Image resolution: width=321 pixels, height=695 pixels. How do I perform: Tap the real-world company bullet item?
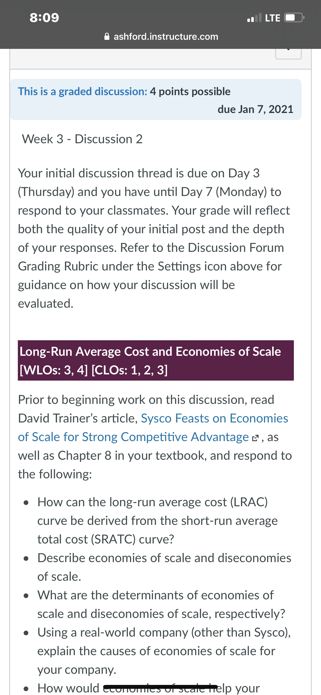pos(164,651)
